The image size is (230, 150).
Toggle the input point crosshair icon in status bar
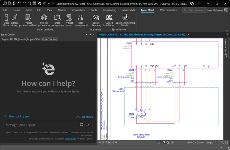[x=172, y=142]
